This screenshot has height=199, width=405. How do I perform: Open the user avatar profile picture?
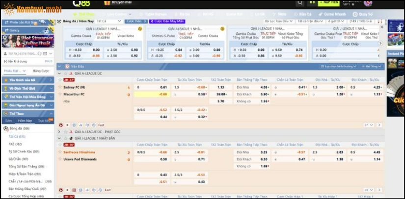point(368,3)
